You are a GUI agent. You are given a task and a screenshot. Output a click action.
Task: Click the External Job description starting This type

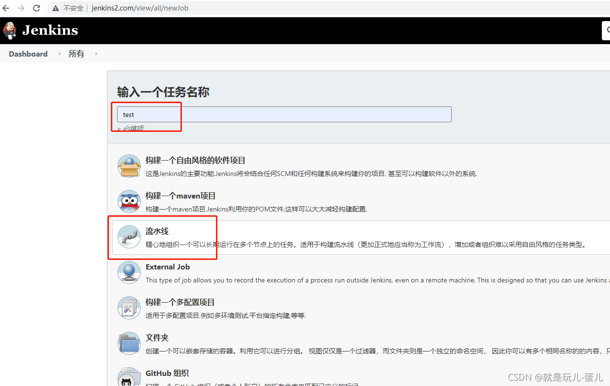(x=378, y=280)
